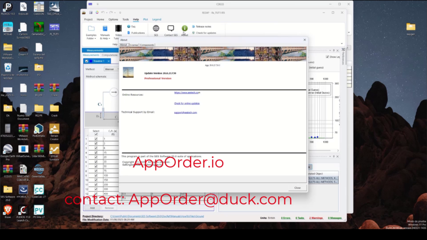Uncheck the Select checkbox in row 1
Screen dimensions: 427x240
coord(96,139)
